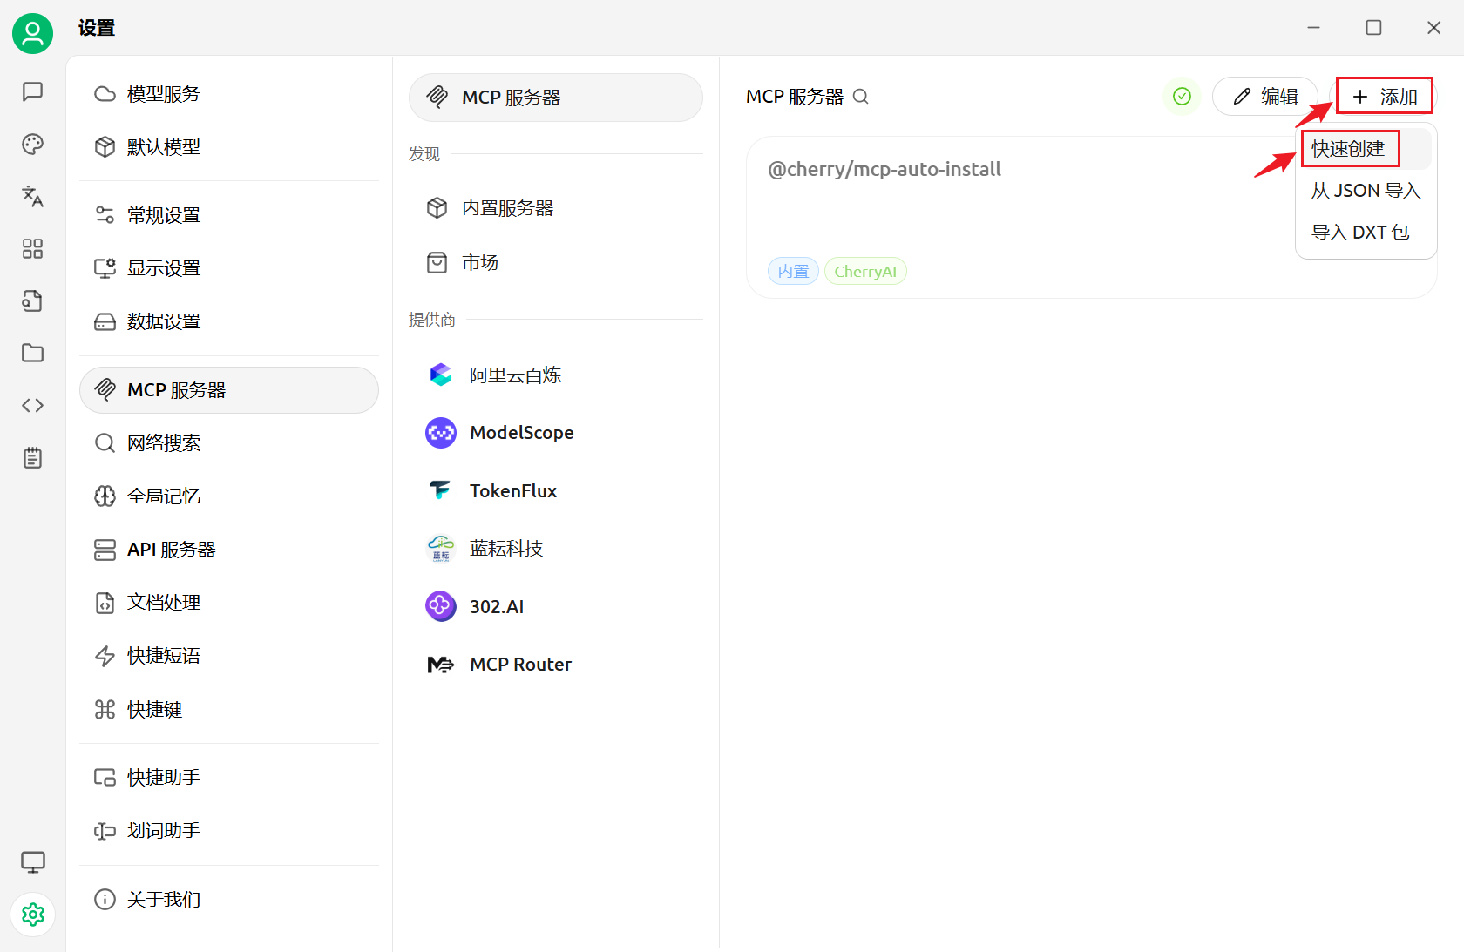
Task: Open 默认模型 settings
Action: [229, 147]
